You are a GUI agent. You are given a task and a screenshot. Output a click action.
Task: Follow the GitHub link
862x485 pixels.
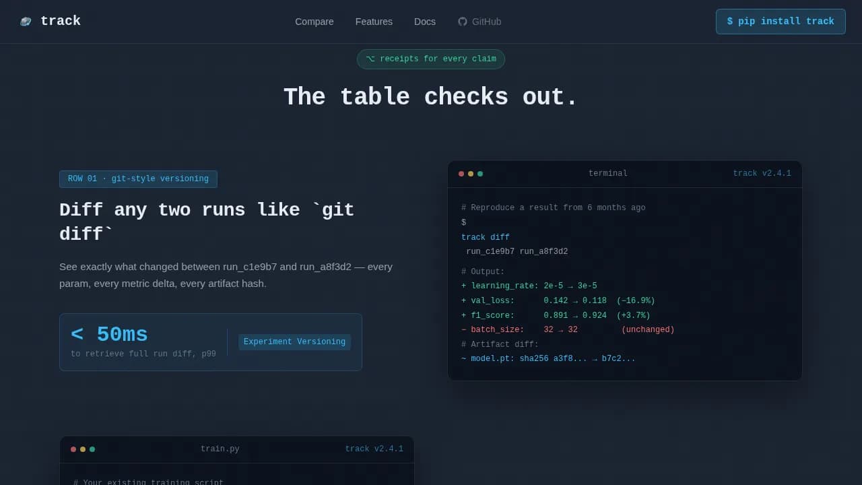[x=480, y=22]
